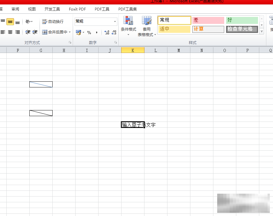Viewport: 273px width, 216px height.
Task: Select column L header
Action: [156, 50]
